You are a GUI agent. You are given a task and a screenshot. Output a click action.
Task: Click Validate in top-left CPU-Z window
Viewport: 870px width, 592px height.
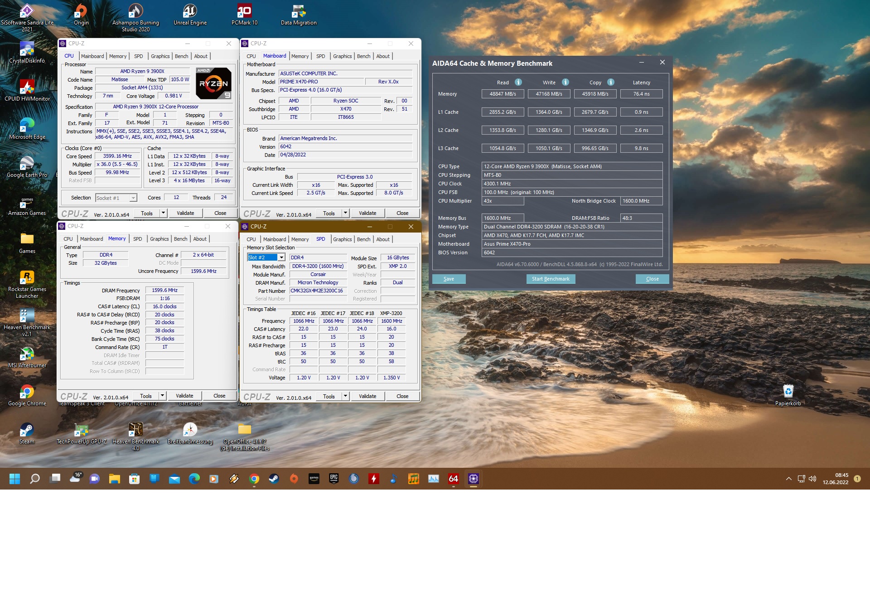click(x=185, y=213)
